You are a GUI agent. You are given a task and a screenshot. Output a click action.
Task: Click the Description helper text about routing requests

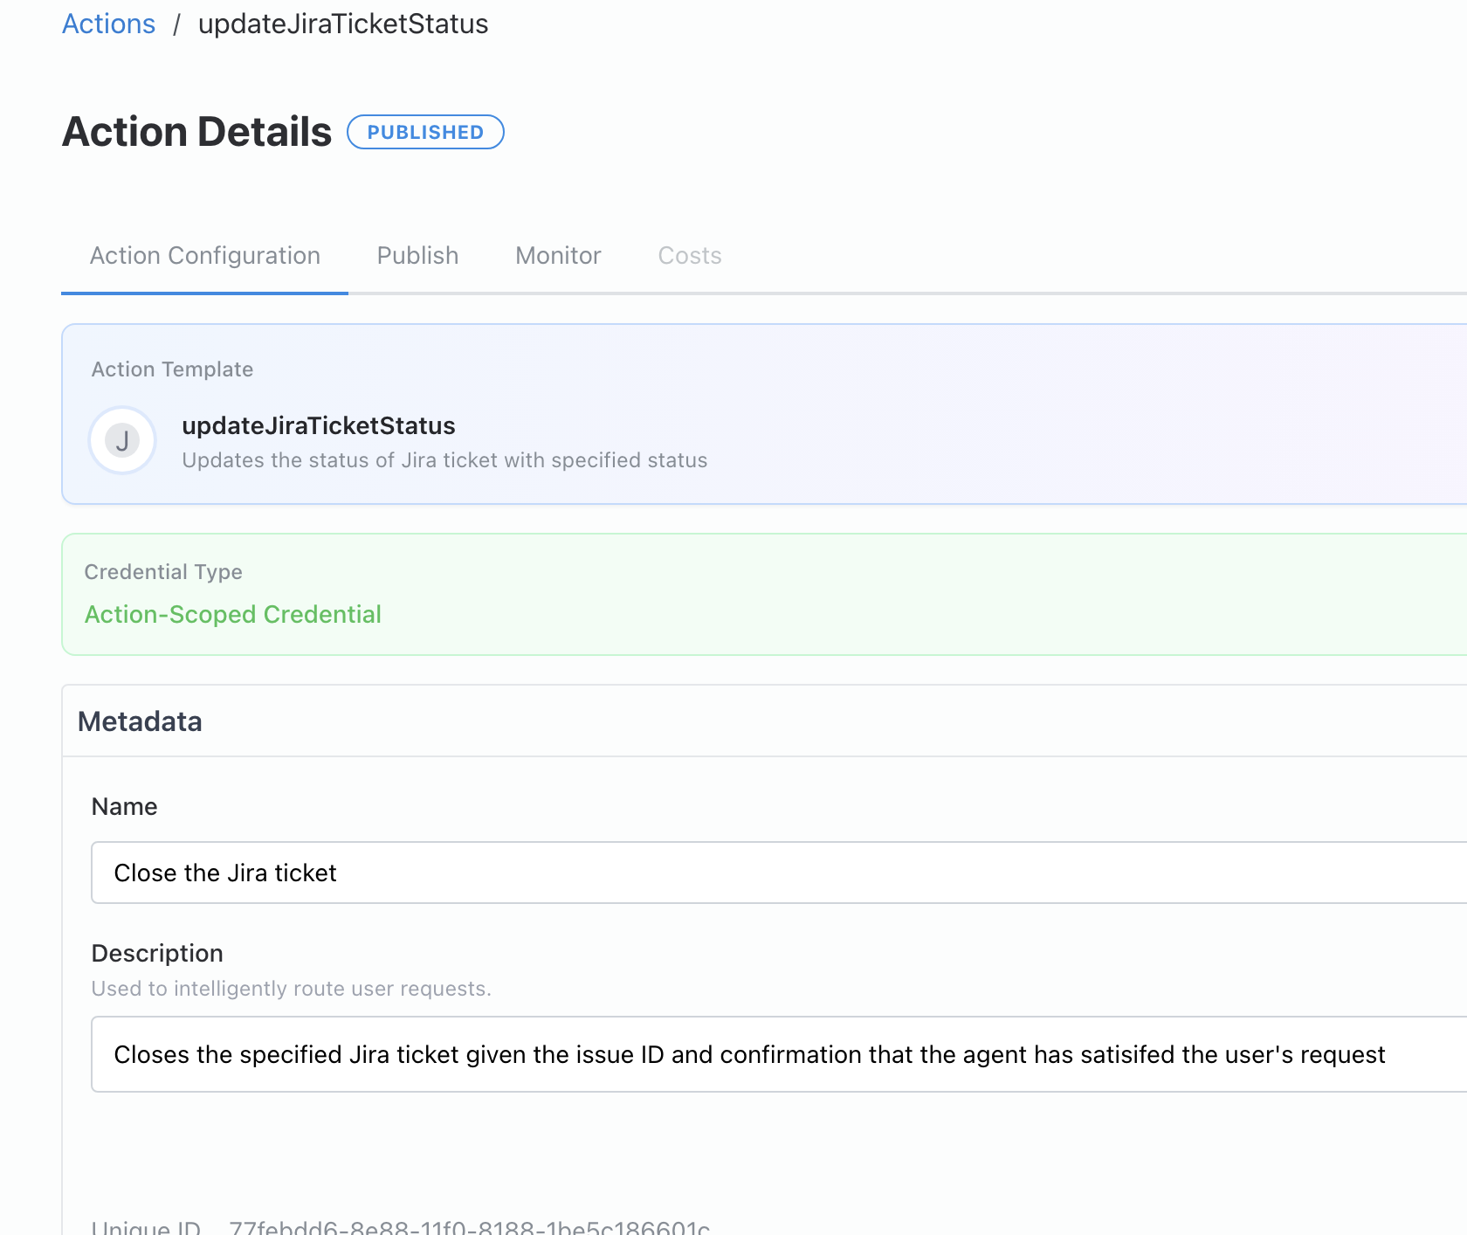tap(292, 989)
